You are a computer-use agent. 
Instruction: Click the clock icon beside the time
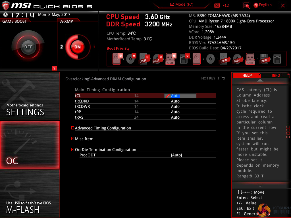tap(5, 14)
